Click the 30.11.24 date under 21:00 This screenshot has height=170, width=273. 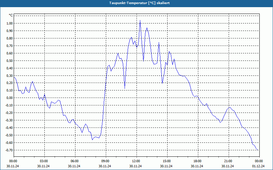point(228,166)
